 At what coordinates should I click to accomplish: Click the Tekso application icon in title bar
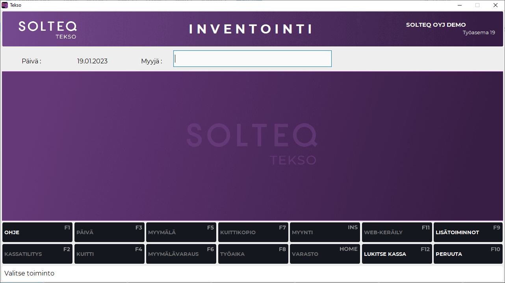[4, 5]
